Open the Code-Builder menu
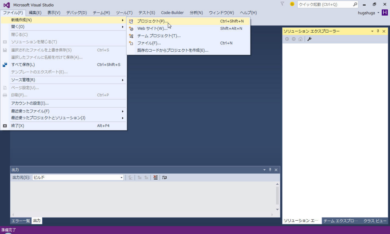The image size is (390, 234). click(173, 13)
